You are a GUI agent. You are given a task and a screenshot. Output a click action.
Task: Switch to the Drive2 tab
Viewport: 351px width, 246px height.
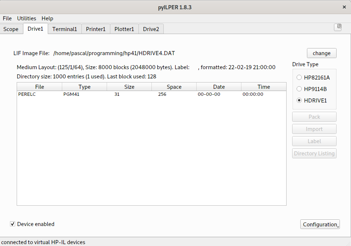pyautogui.click(x=151, y=29)
